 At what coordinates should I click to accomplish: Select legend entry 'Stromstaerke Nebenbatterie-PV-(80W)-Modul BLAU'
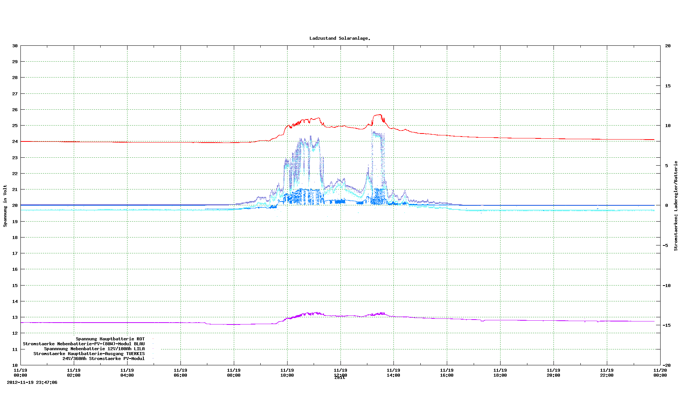[84, 344]
